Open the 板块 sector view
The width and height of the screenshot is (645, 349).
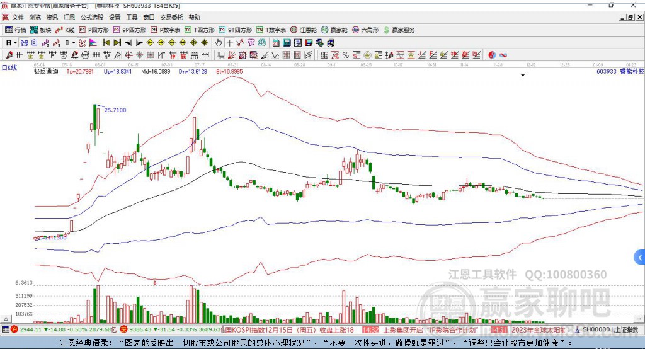click(x=40, y=30)
